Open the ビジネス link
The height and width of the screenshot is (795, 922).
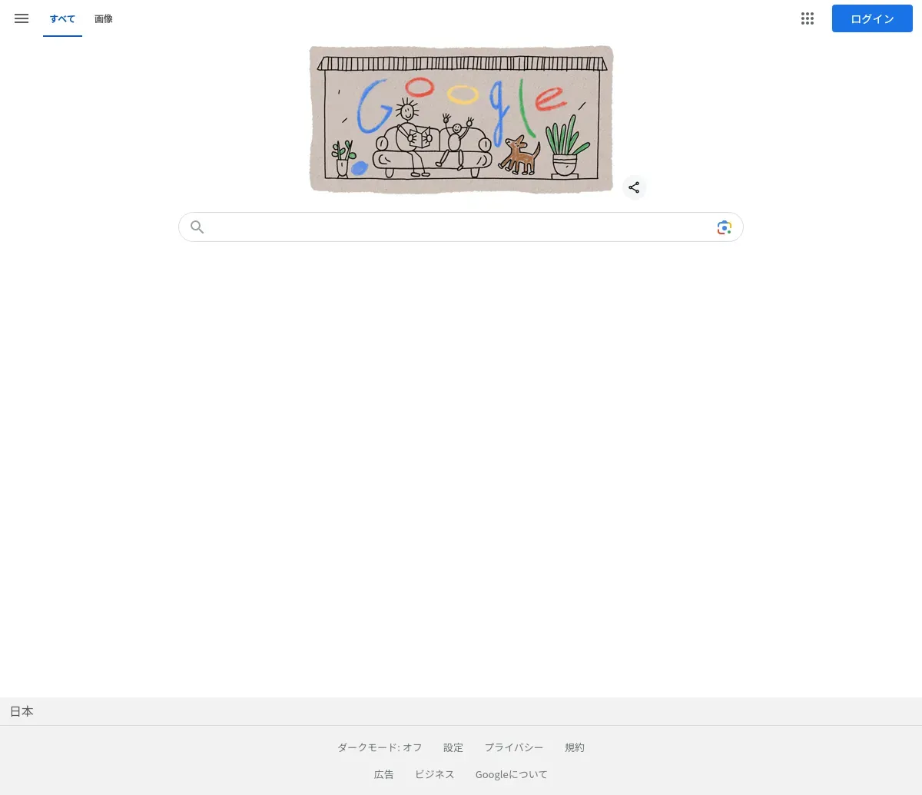(435, 774)
